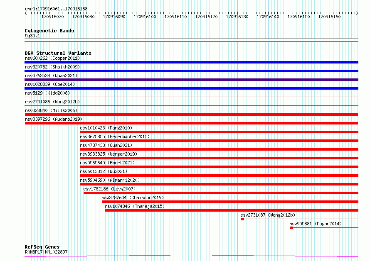Click ruler position 170916110
Image resolution: width=370 pixels, height=261 pixels.
tap(175, 17)
